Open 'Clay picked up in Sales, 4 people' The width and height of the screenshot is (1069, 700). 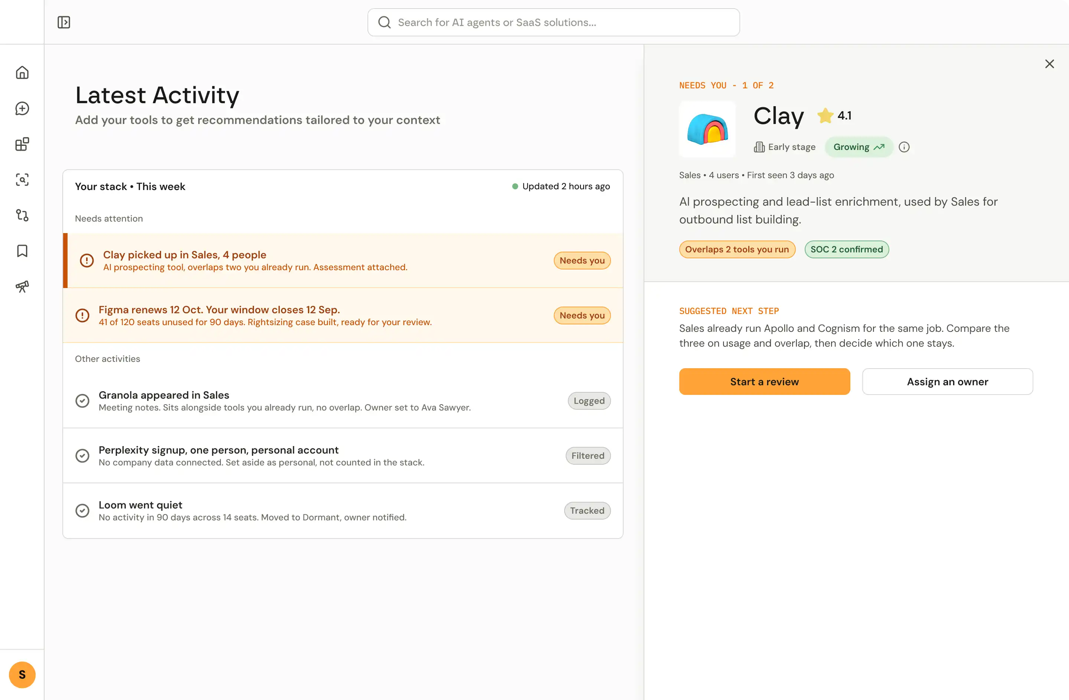343,261
